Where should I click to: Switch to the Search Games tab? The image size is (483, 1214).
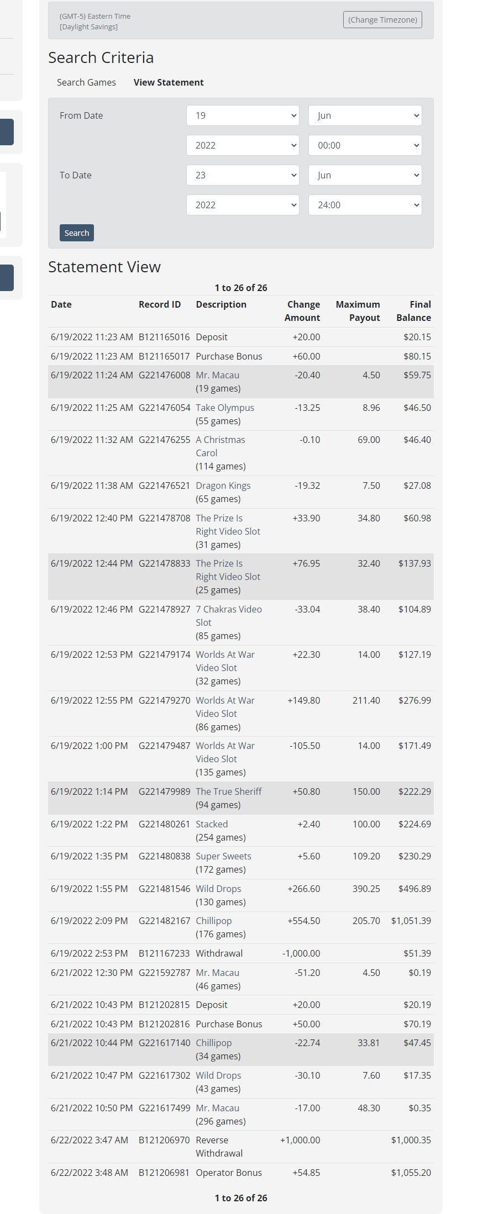(86, 82)
